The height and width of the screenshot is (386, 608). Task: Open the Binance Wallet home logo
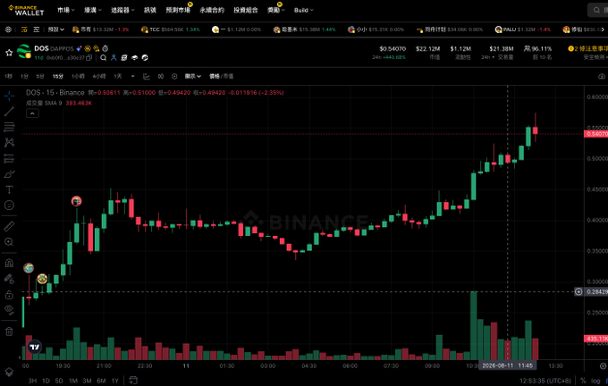(x=26, y=10)
